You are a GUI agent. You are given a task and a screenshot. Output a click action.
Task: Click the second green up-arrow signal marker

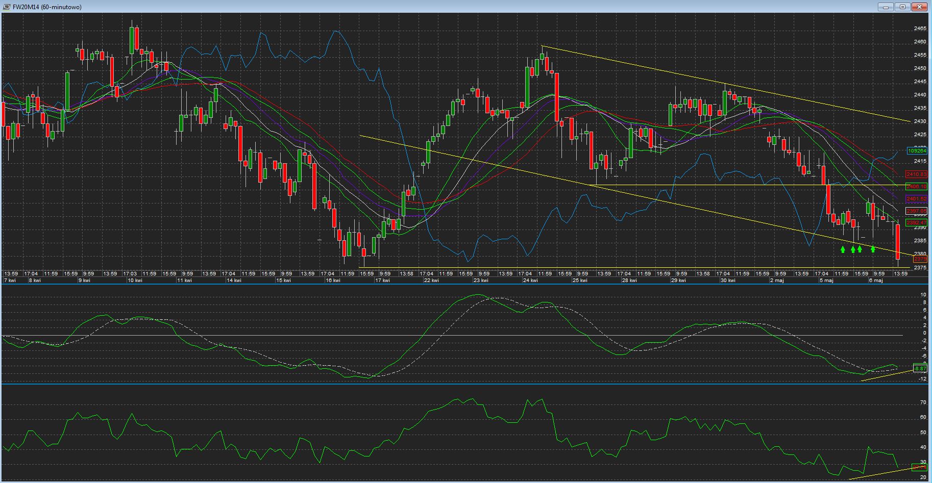click(853, 249)
